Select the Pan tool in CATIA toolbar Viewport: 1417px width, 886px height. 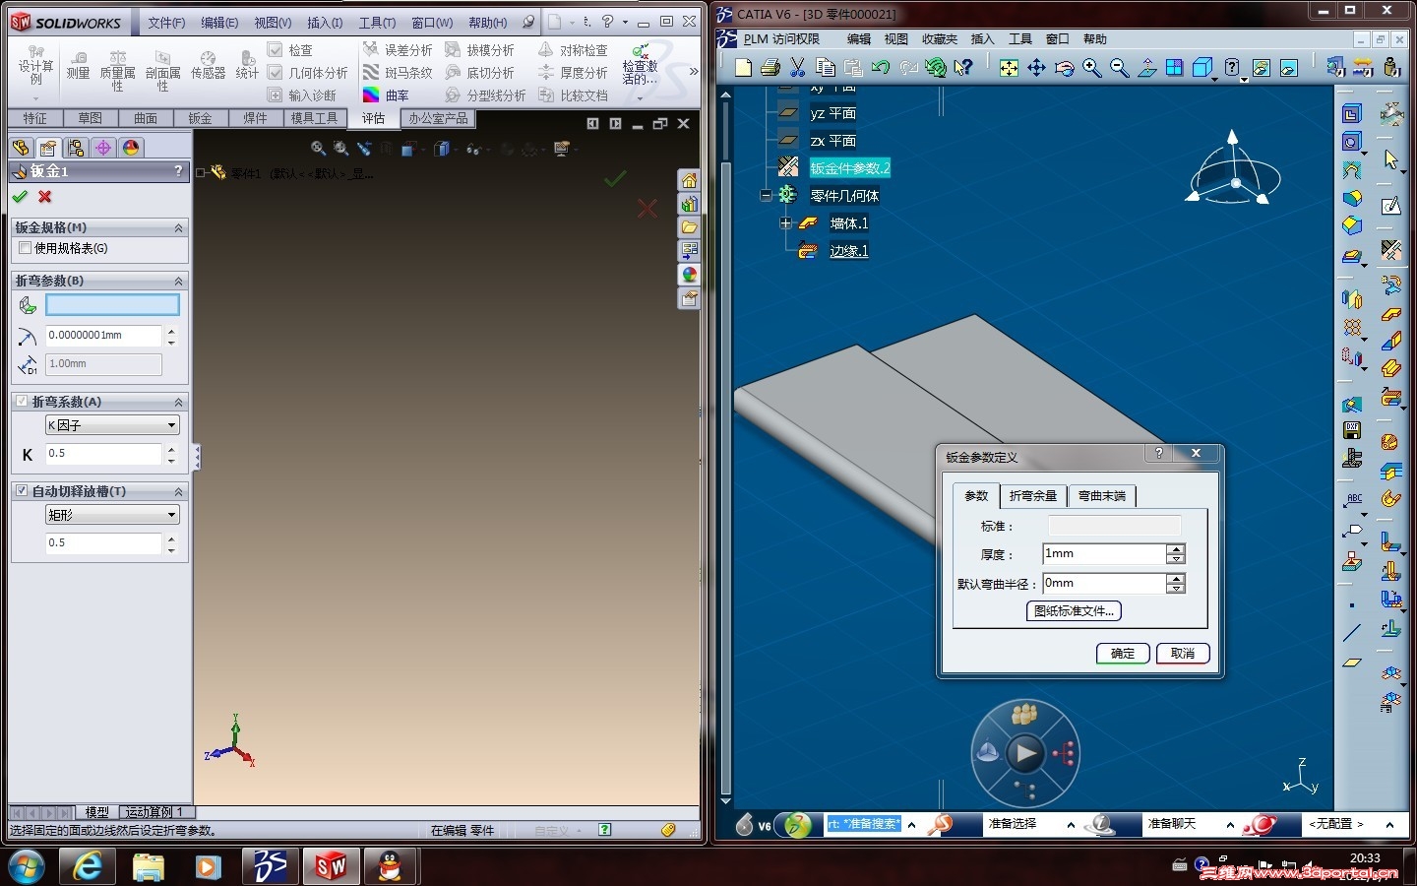pos(1036,67)
